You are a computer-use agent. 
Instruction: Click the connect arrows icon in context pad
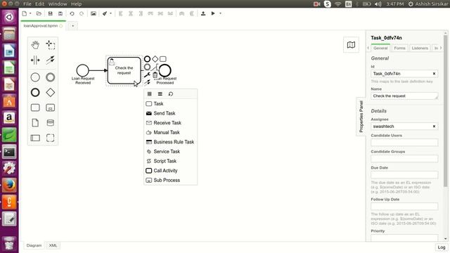[147, 82]
